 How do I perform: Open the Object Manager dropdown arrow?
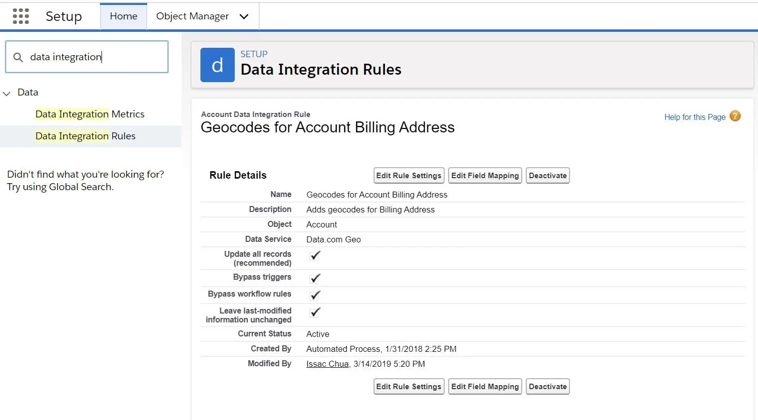pos(244,16)
